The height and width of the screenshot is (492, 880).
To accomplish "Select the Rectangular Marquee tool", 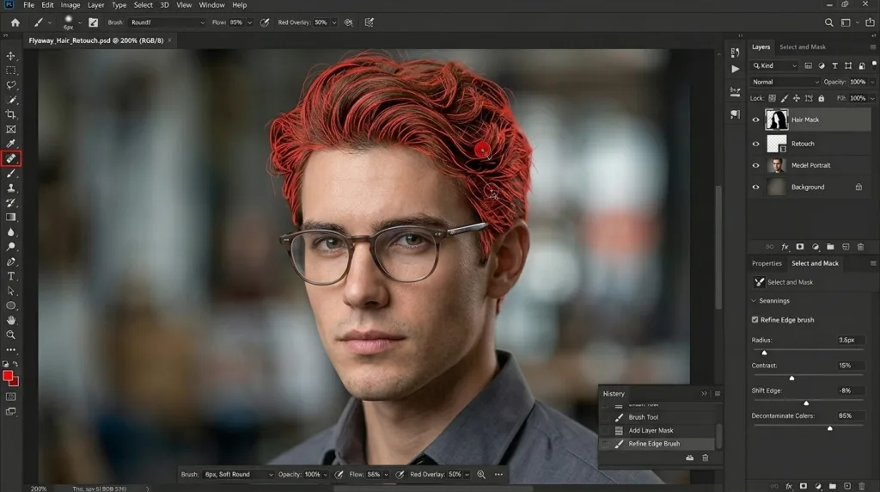I will click(10, 71).
